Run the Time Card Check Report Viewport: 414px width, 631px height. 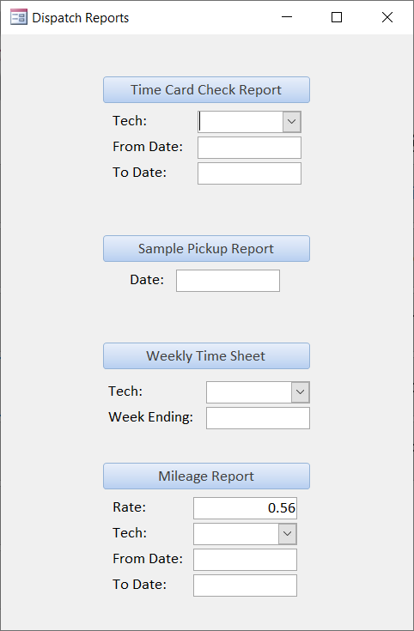[x=207, y=90]
